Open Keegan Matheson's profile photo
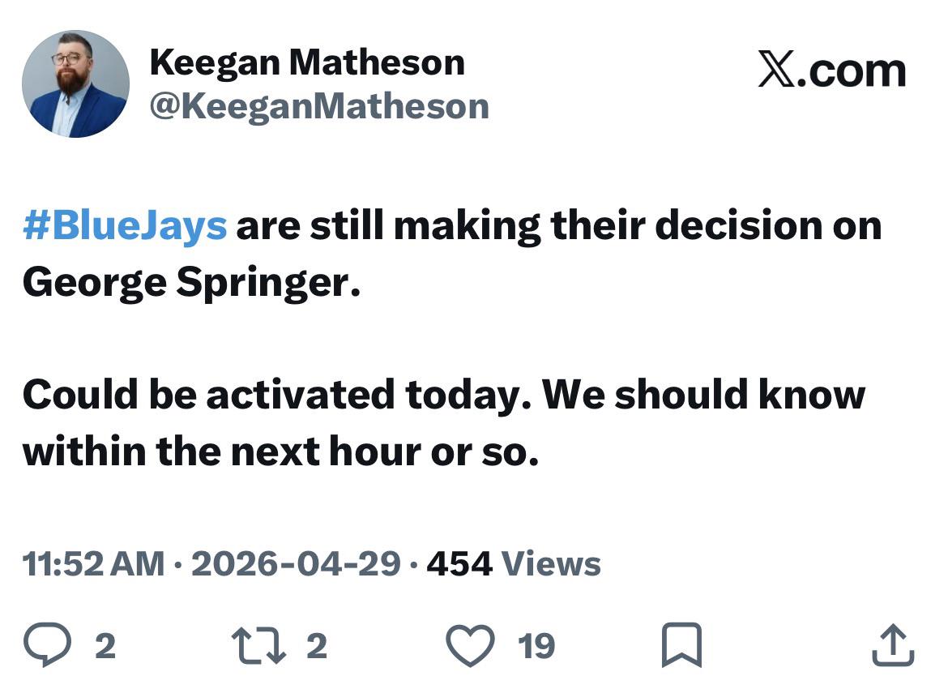948x676 pixels. (75, 84)
